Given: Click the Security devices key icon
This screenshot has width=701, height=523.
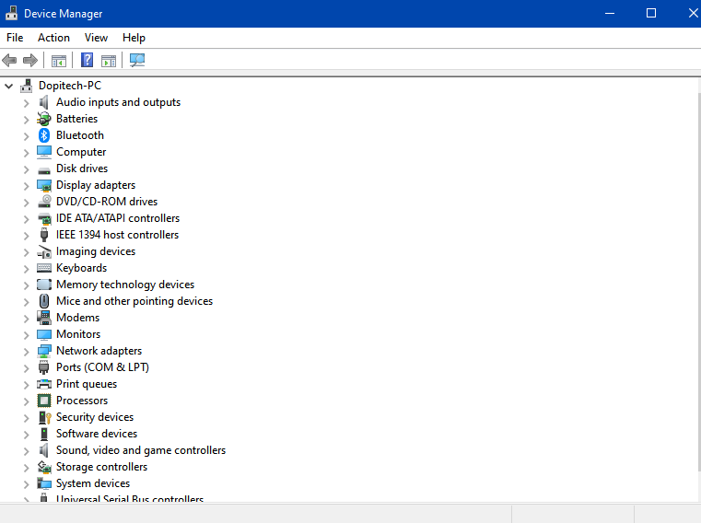Looking at the screenshot, I should pos(44,417).
